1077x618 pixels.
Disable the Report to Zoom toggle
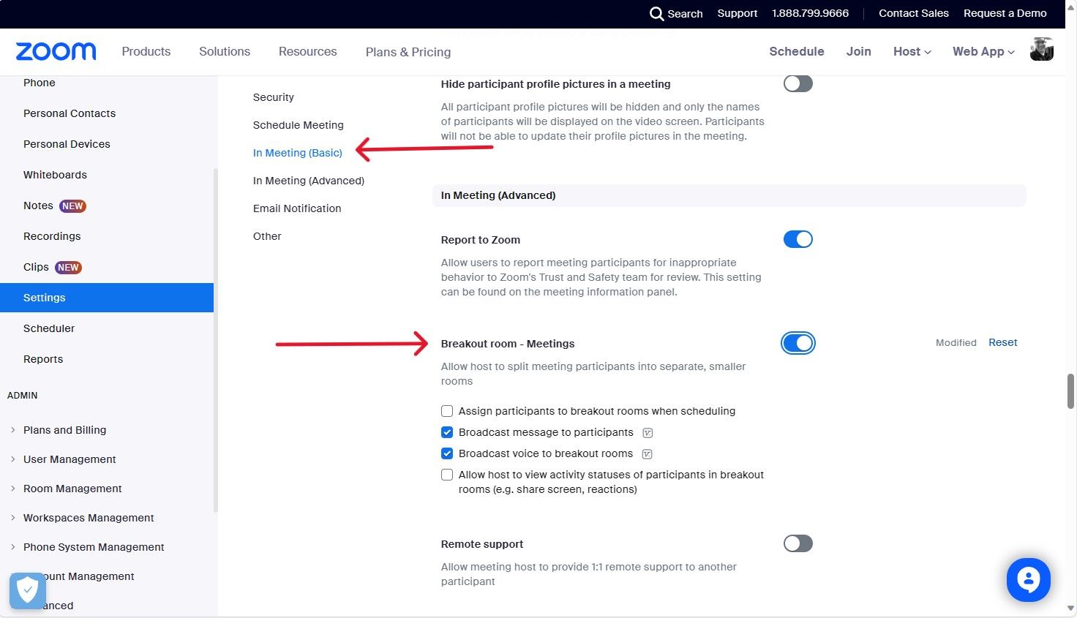(798, 239)
